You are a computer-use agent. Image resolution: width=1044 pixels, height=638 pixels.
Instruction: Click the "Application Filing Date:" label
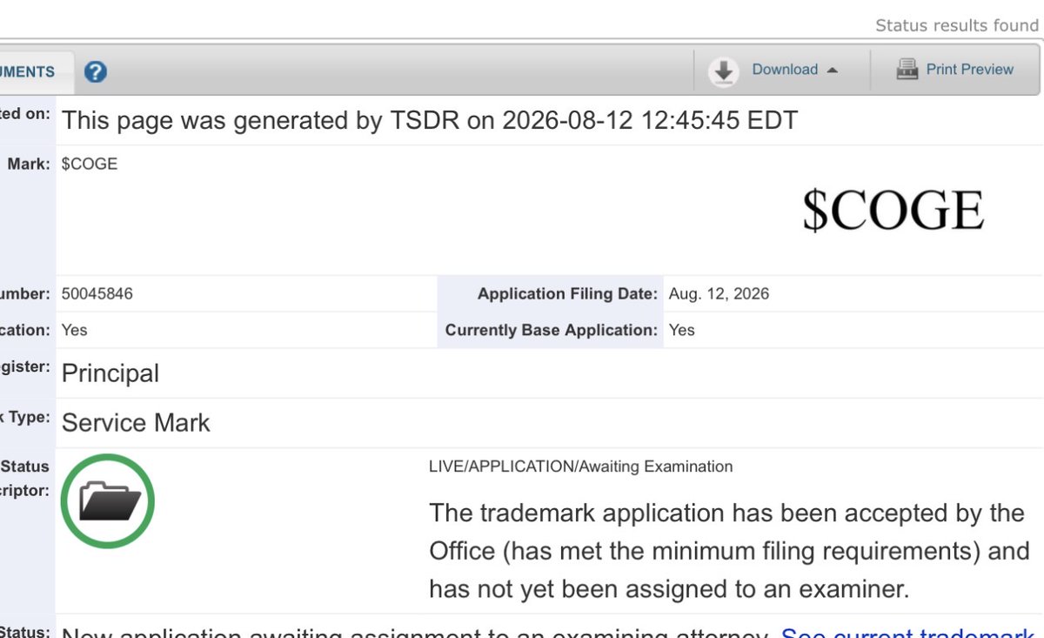567,294
